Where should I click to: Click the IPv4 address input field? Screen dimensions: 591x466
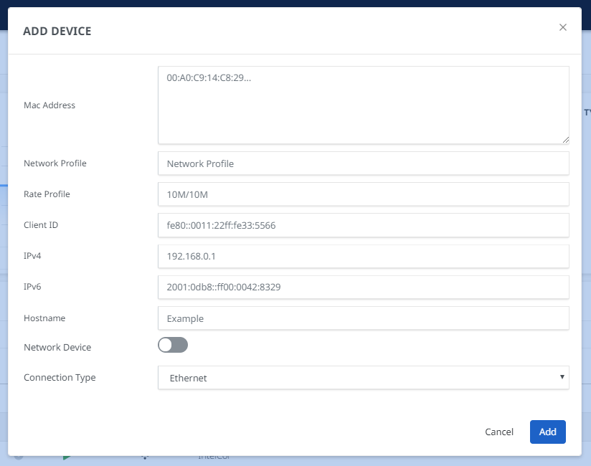(x=363, y=256)
